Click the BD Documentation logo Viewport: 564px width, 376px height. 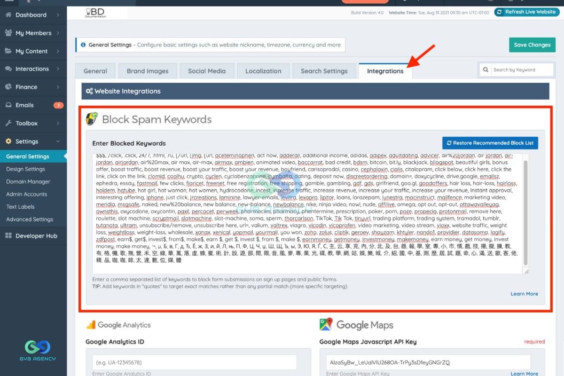95,13
